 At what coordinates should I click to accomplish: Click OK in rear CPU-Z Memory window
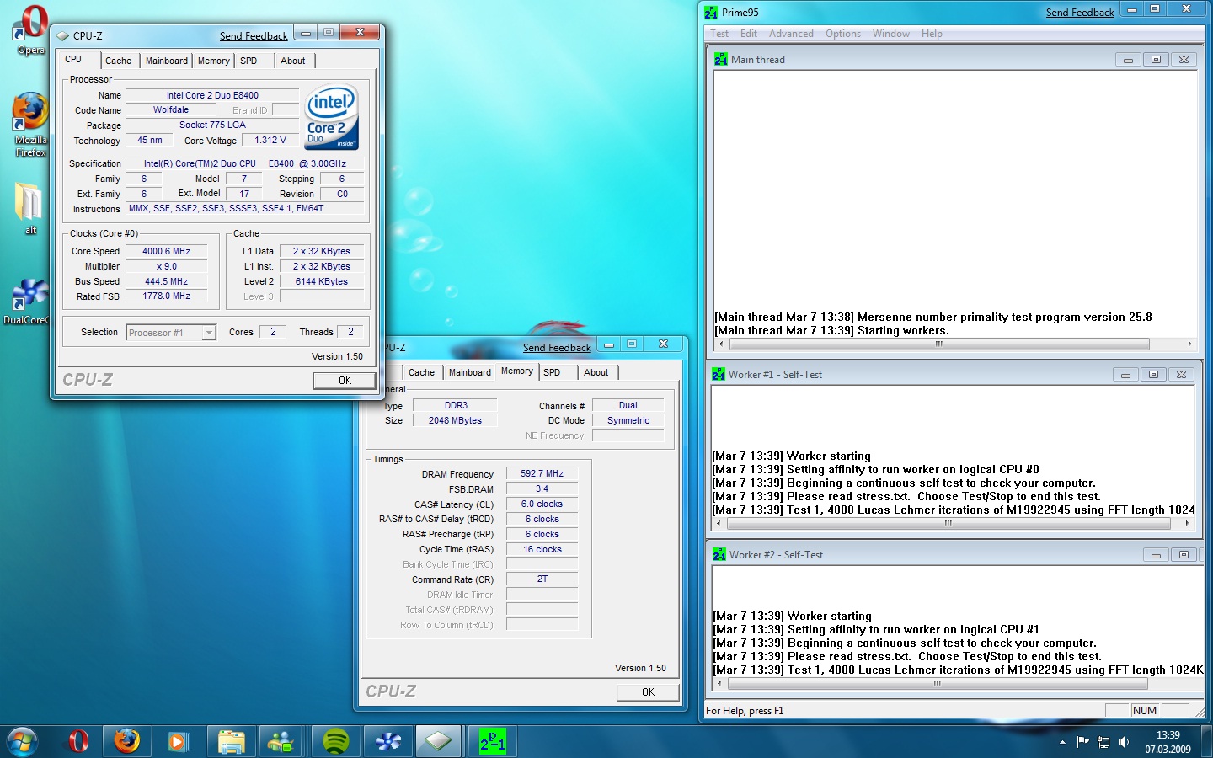pyautogui.click(x=648, y=692)
